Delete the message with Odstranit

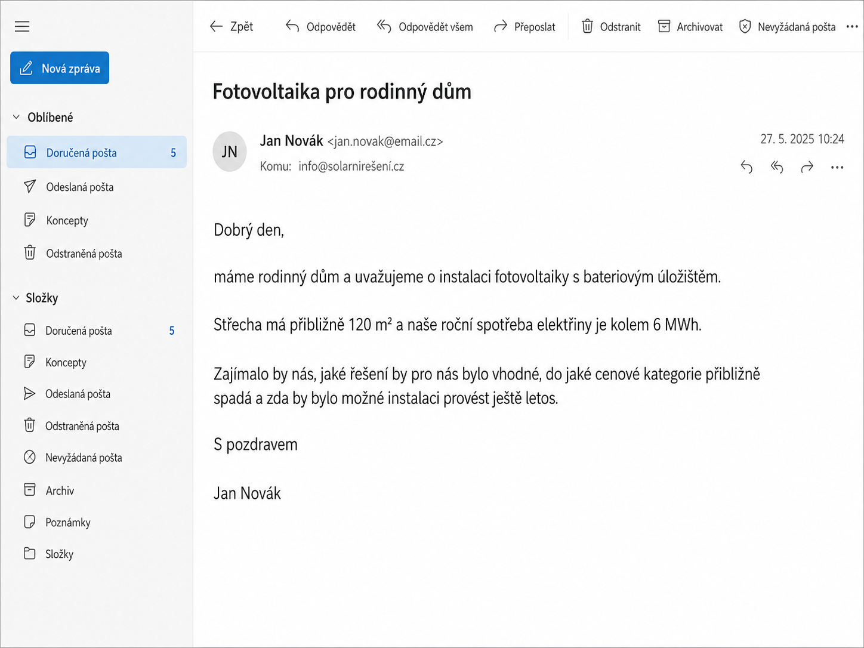611,27
